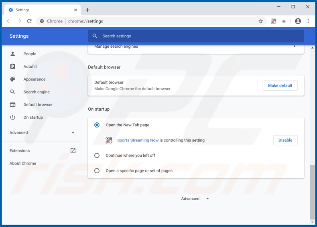Close the Settings tab
317x227 pixels.
(x=75, y=10)
